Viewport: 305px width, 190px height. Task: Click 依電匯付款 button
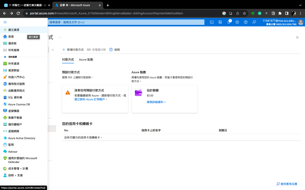(97, 50)
